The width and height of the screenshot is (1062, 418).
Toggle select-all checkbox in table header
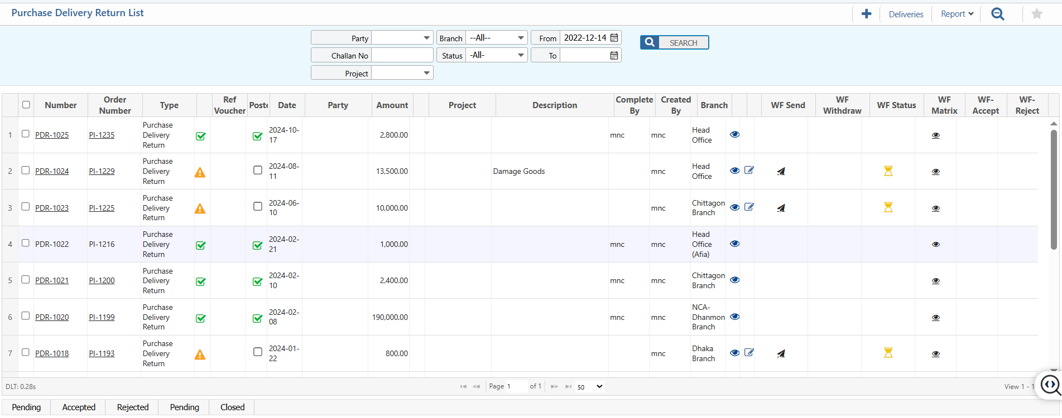point(26,104)
